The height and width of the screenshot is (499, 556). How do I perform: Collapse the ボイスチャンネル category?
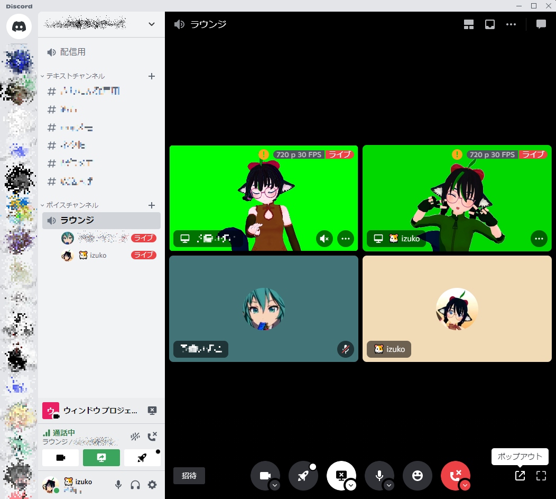70,205
